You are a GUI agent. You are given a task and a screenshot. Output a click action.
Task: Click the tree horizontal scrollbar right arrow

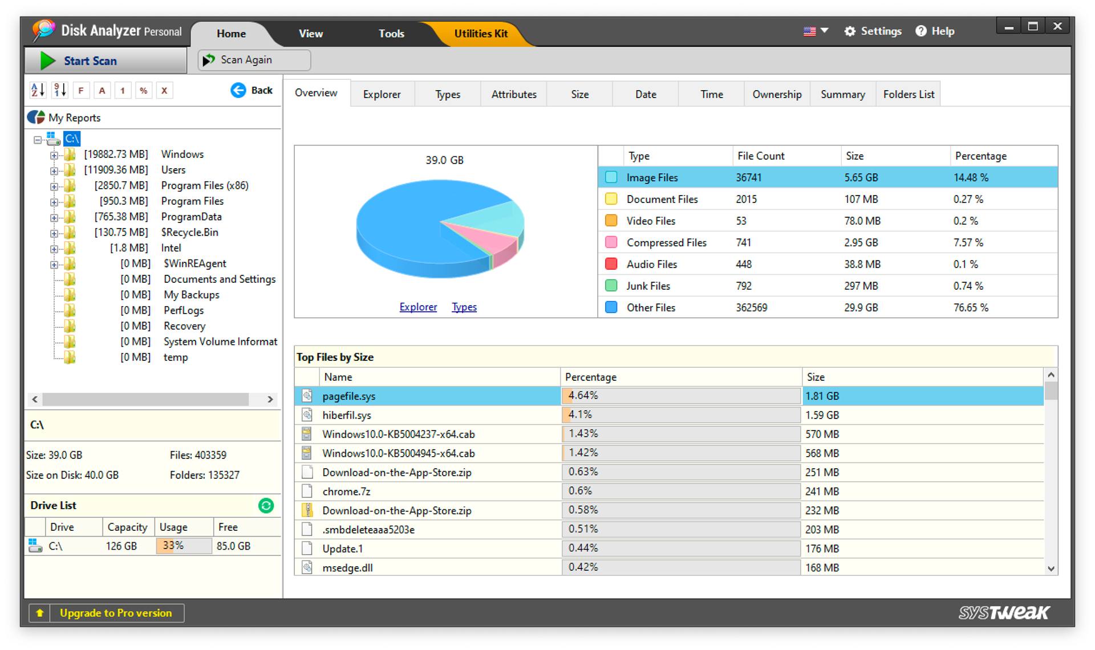pos(270,399)
